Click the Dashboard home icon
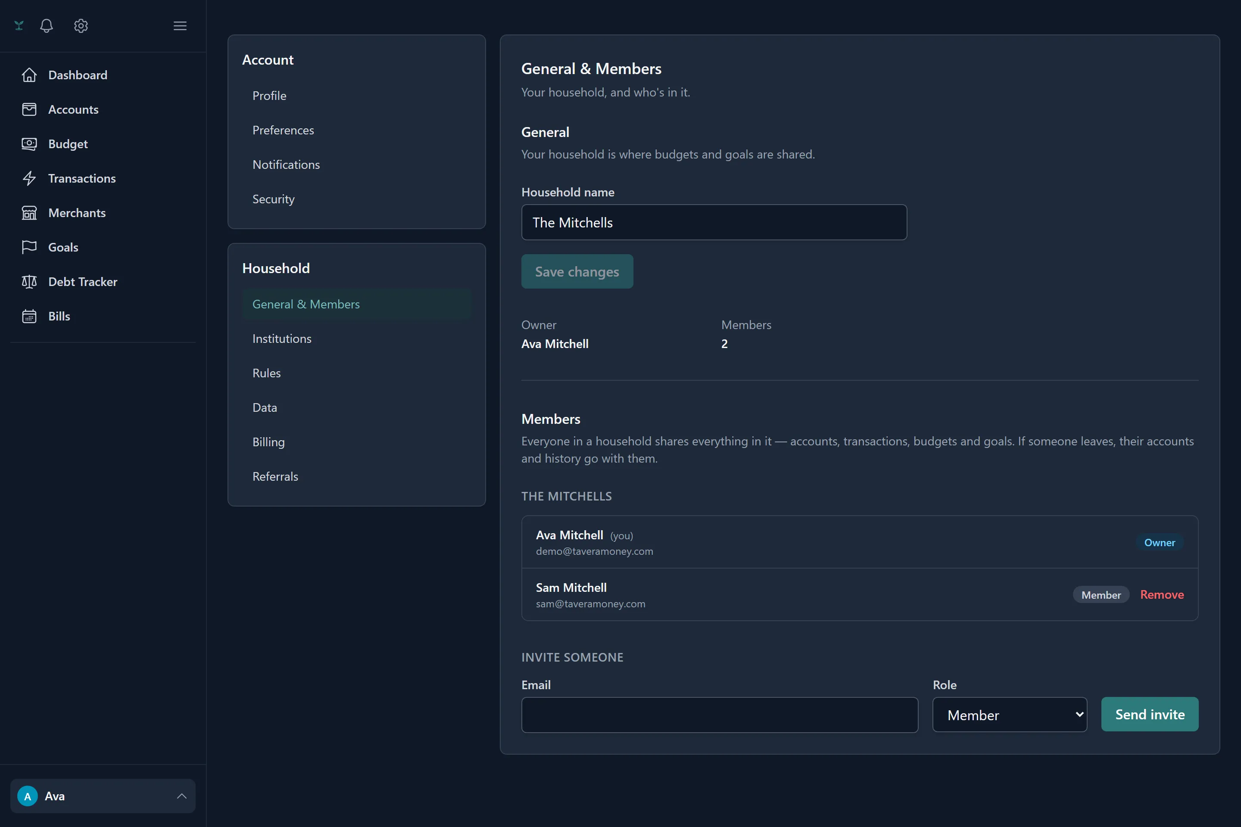 click(x=29, y=75)
